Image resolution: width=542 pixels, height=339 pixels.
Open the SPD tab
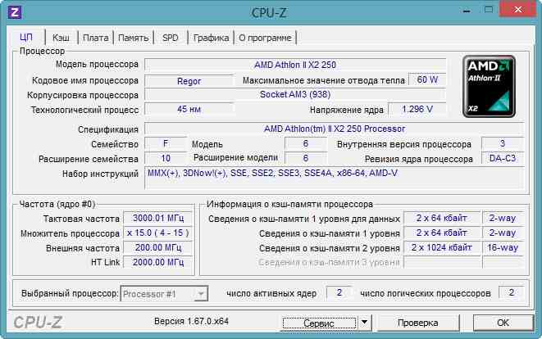coord(171,38)
